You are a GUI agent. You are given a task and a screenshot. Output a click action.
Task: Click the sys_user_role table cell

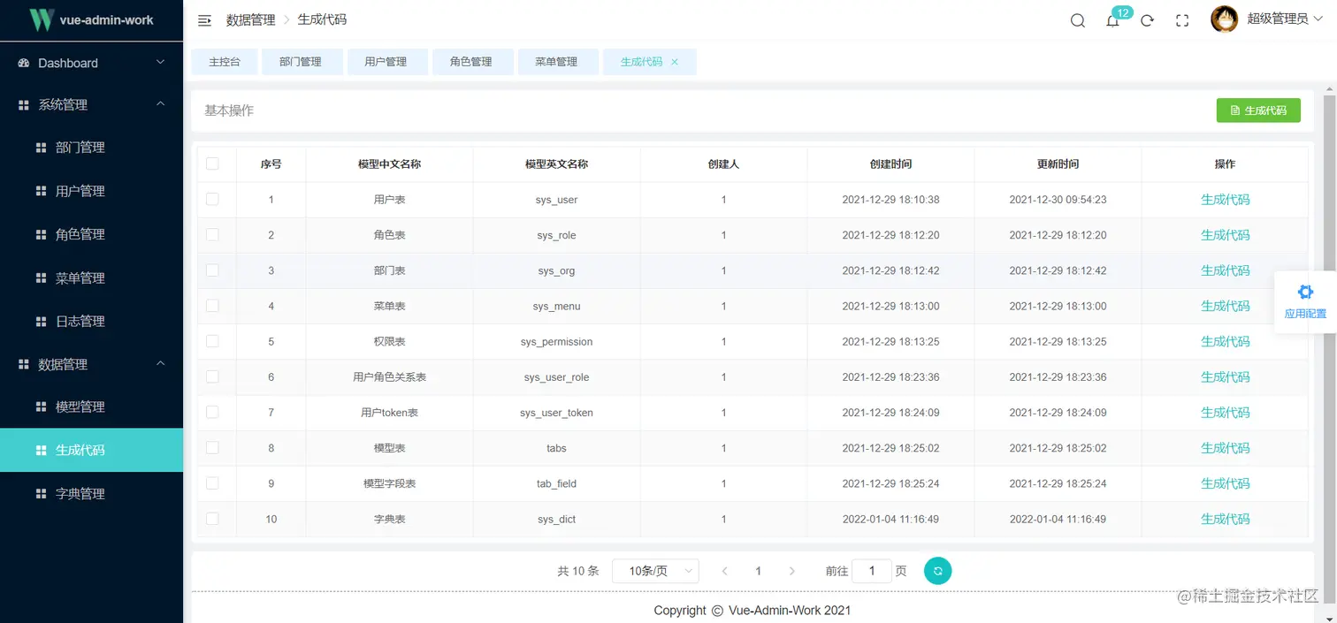click(556, 377)
